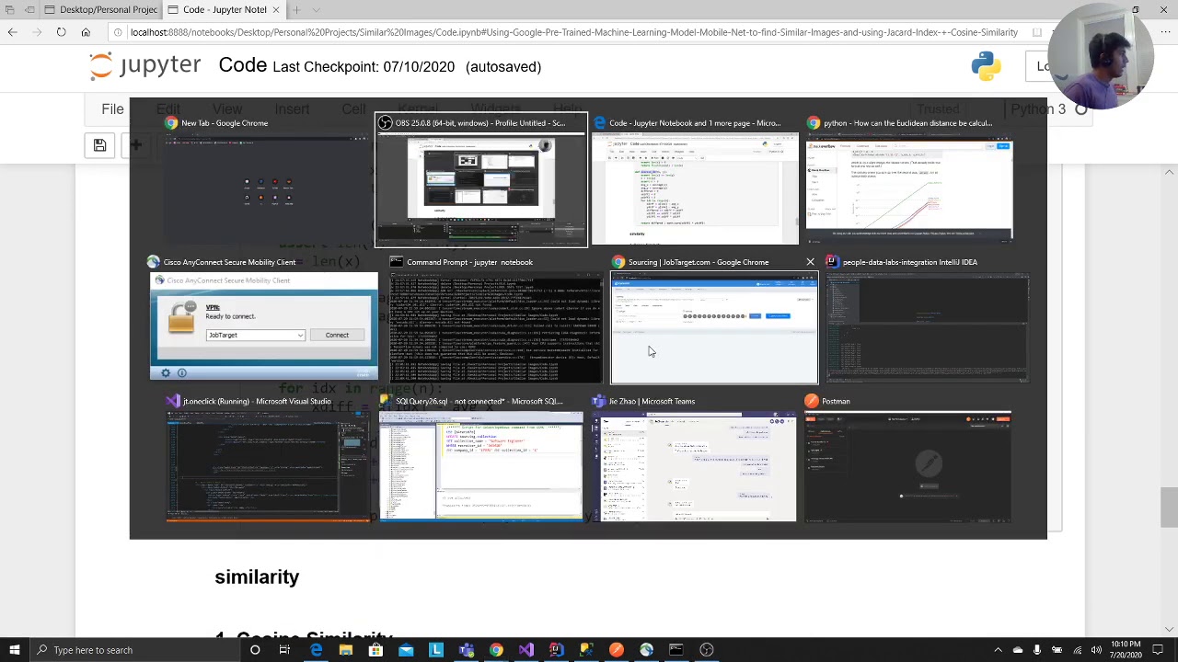Open the teal 'L' app on the taskbar
The image size is (1178, 662).
436,650
